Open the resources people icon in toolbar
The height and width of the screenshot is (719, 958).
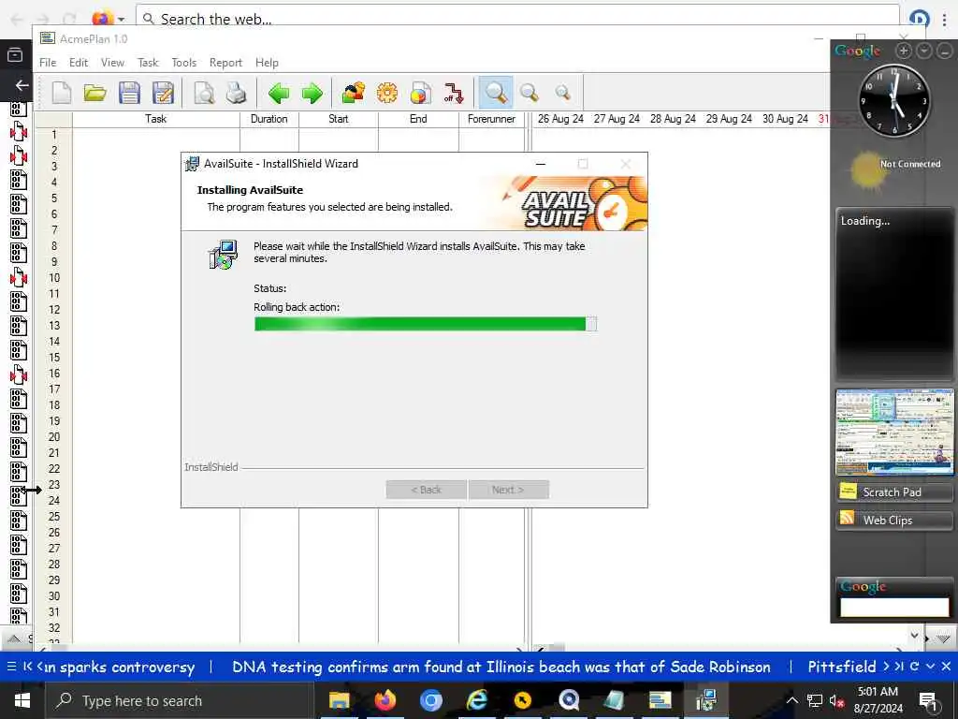[353, 93]
